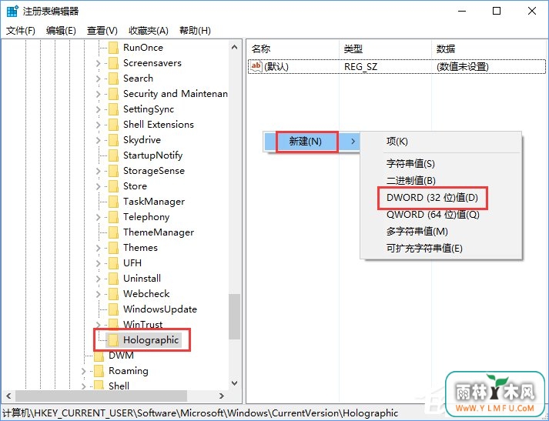The image size is (549, 421).
Task: Click horizontal scrollbar left arrow
Action: (x=8, y=396)
